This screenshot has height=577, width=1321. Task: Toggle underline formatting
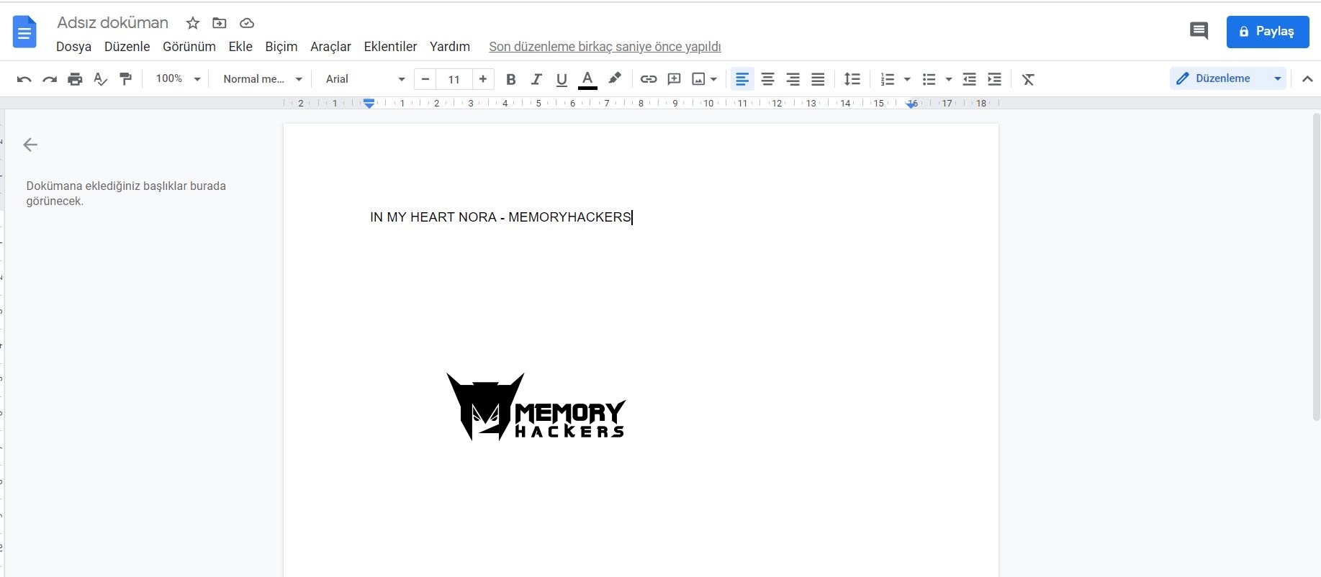point(562,79)
